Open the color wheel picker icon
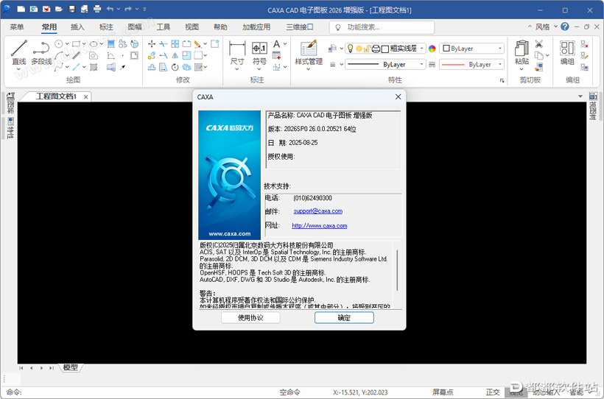Viewport: 604px width, 399px height. [432, 49]
